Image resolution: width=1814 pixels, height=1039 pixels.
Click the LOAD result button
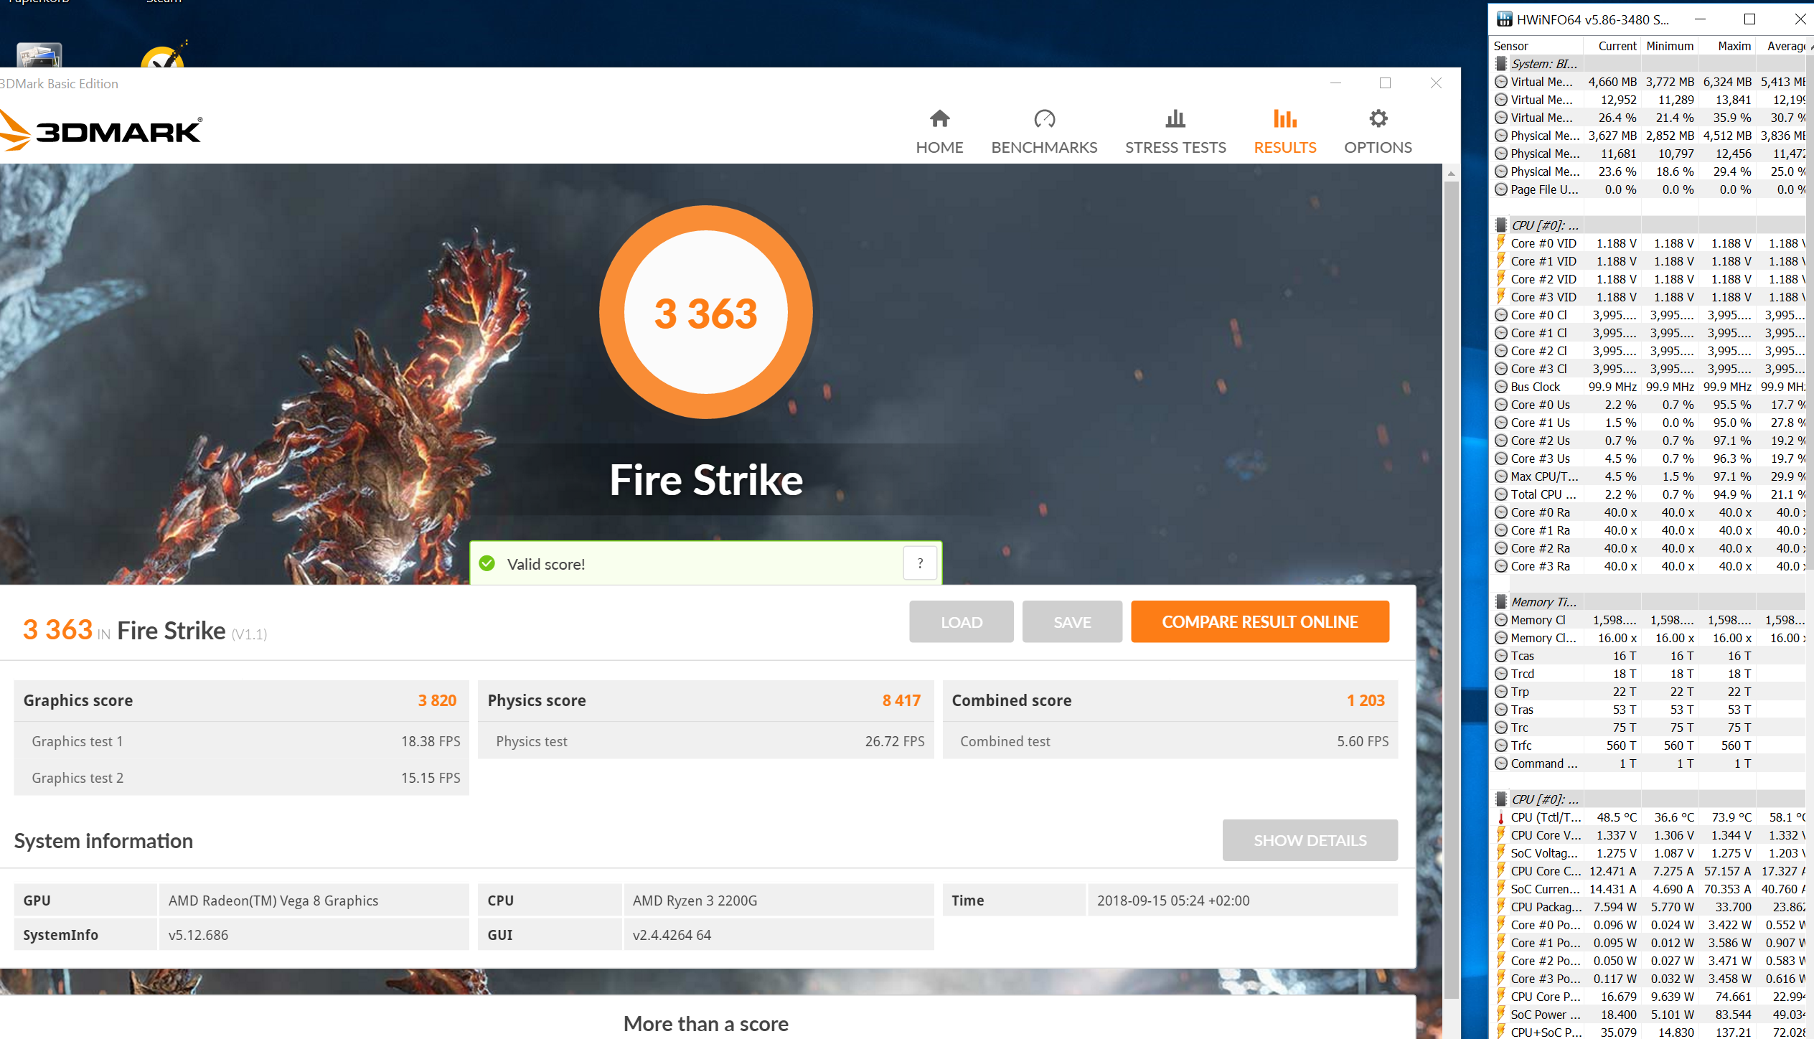961,622
